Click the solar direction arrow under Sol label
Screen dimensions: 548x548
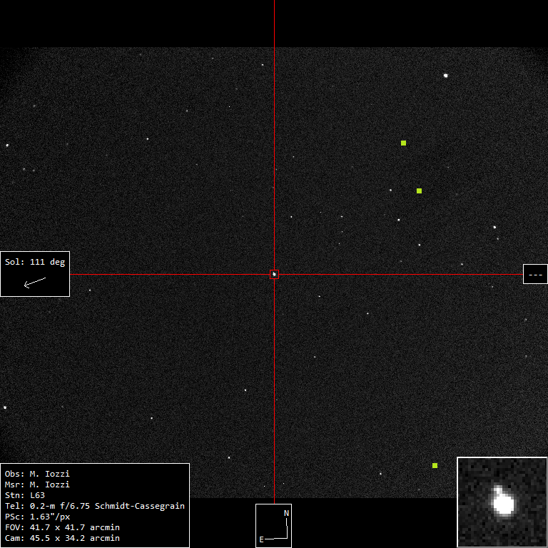click(x=34, y=283)
